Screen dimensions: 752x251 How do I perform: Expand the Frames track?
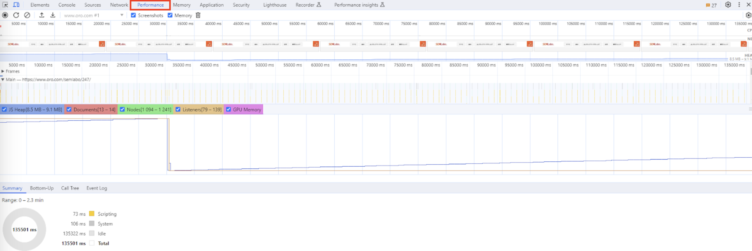pos(3,71)
